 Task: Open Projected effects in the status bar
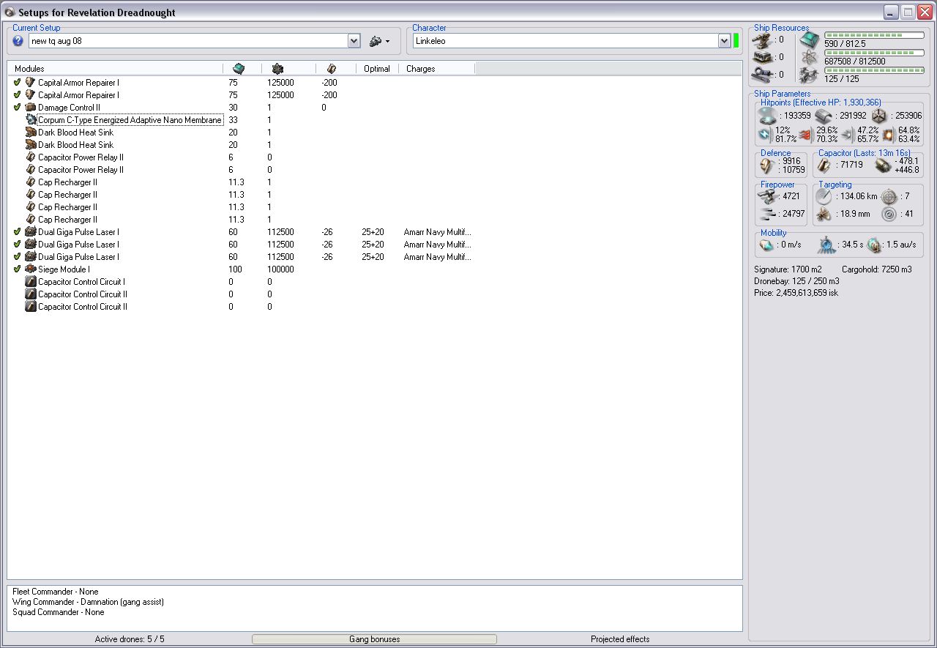[620, 639]
